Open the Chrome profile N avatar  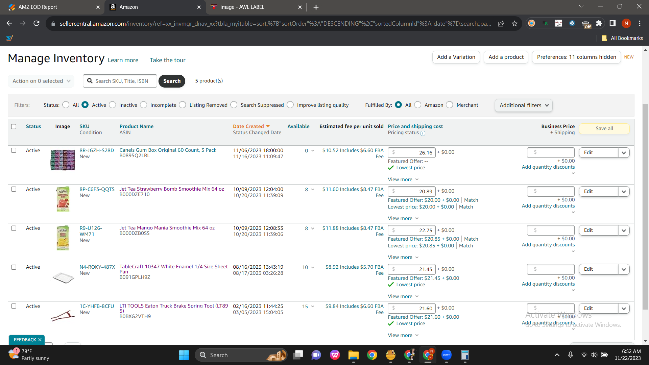(626, 23)
